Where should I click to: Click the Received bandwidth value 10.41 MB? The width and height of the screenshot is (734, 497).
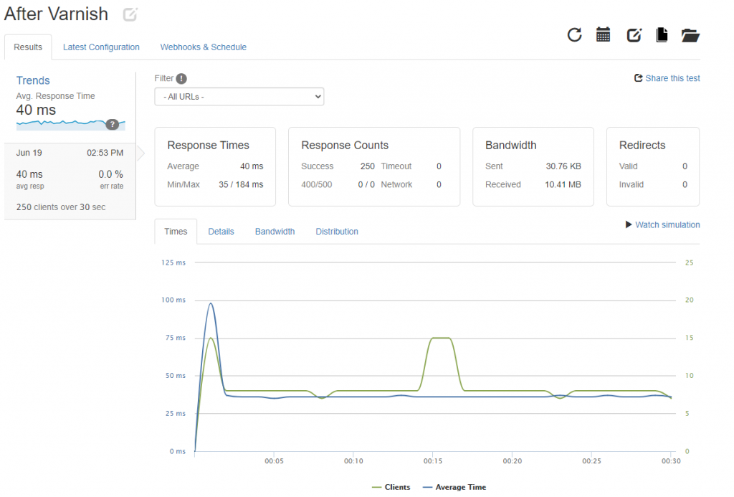tap(563, 184)
